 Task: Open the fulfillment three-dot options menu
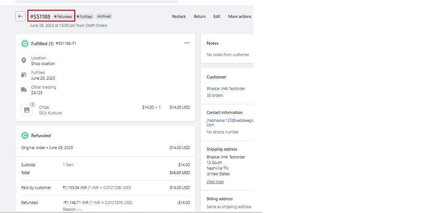click(x=187, y=43)
